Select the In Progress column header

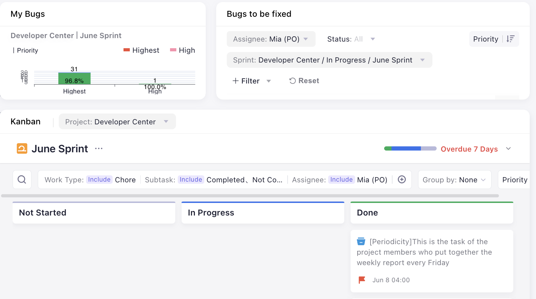click(x=263, y=213)
